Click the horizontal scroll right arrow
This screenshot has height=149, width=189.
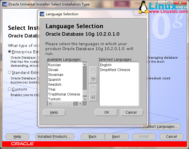tap(80, 104)
